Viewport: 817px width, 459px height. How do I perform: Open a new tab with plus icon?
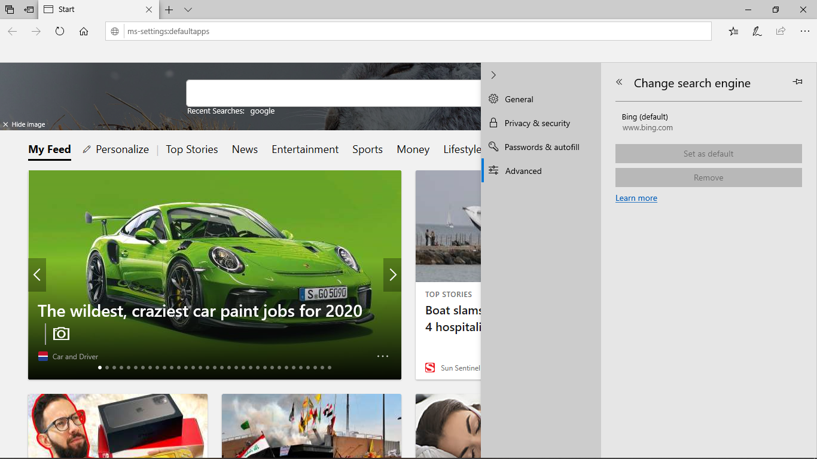(169, 10)
